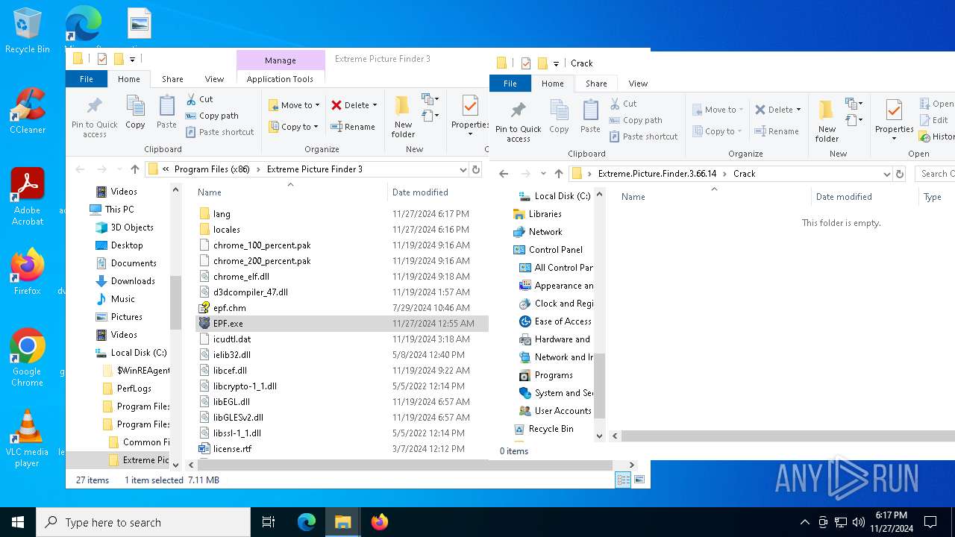Open address history dropdown in Extreme Picture Finder window

click(x=463, y=169)
